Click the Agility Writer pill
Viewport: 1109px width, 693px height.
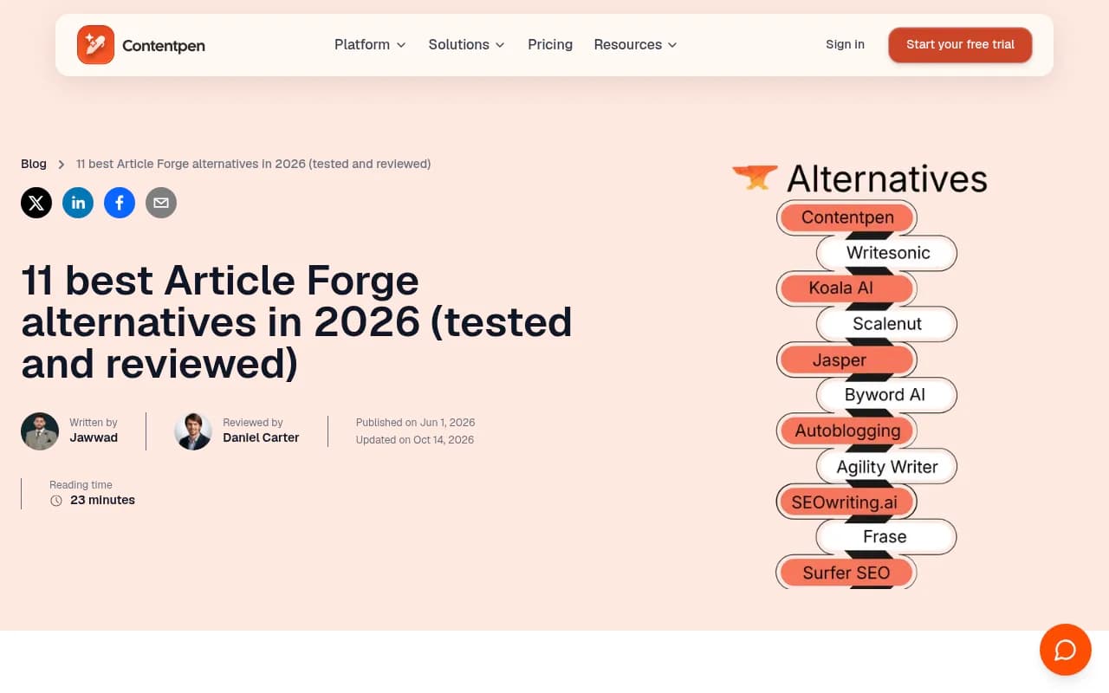click(x=888, y=466)
